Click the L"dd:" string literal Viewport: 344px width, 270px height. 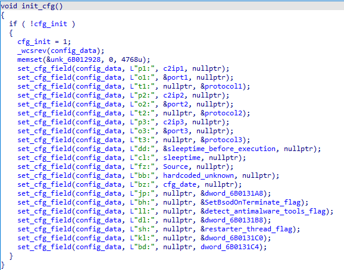point(142,149)
